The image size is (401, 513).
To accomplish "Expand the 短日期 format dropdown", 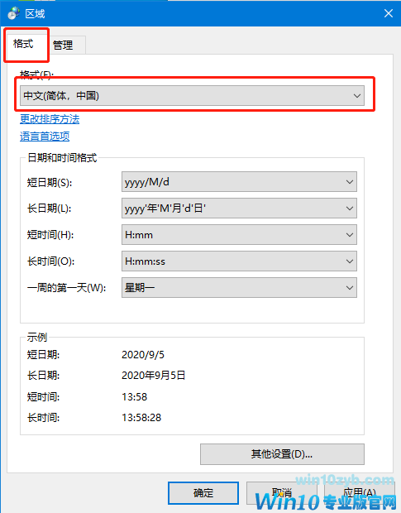I will 239,181.
